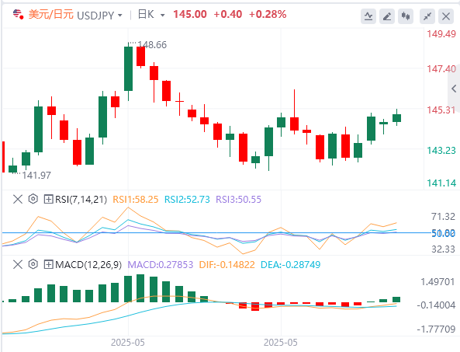Open the 日K timeframe dropdown
This screenshot has height=352, width=460.
point(163,15)
